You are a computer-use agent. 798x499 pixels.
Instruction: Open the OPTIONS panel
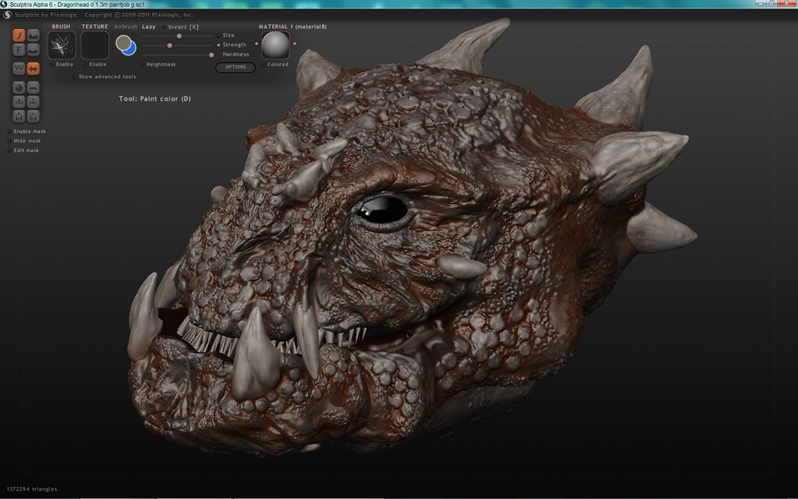(x=235, y=67)
